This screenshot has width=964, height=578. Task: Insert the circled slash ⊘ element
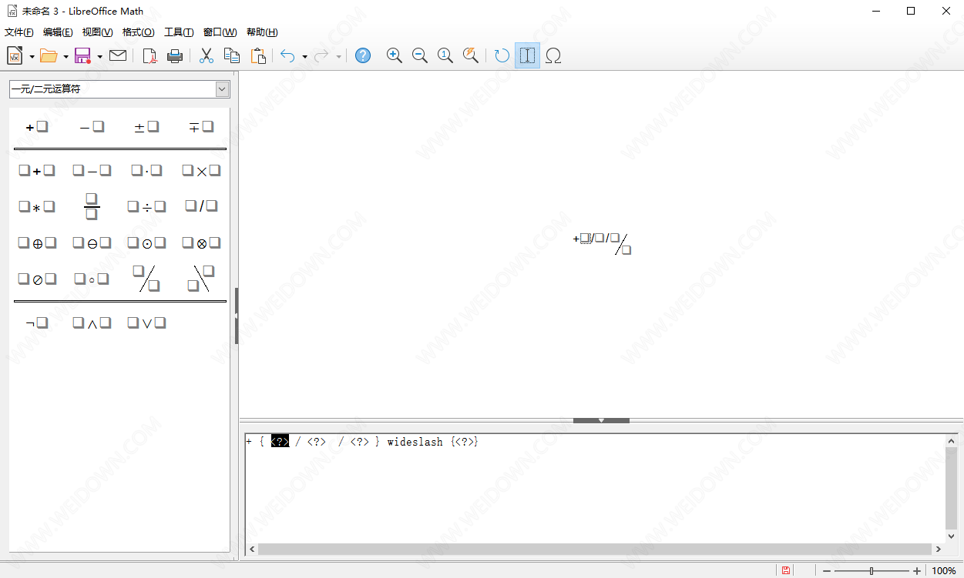click(x=37, y=279)
